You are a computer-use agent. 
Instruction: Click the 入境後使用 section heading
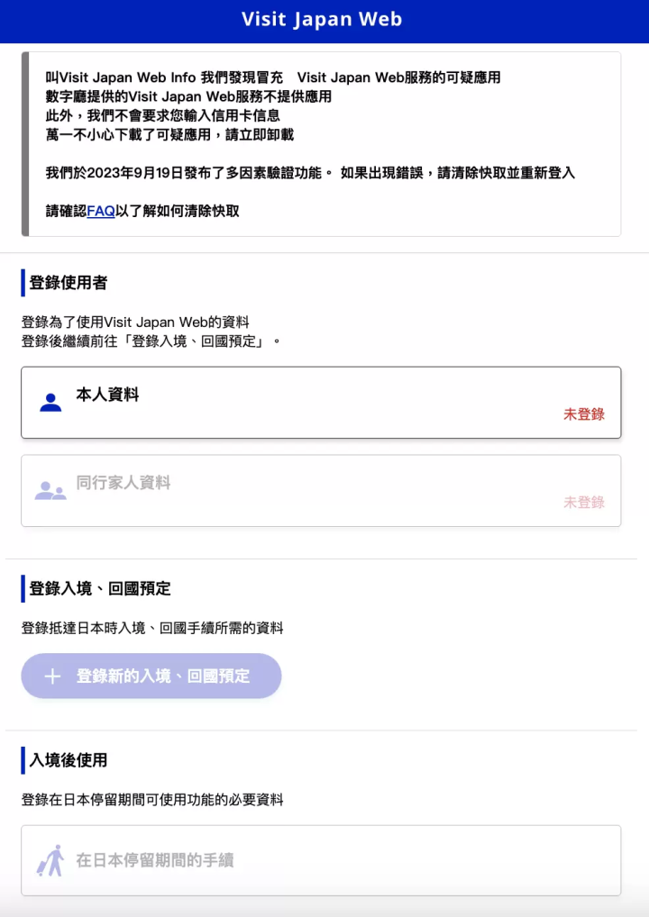69,760
